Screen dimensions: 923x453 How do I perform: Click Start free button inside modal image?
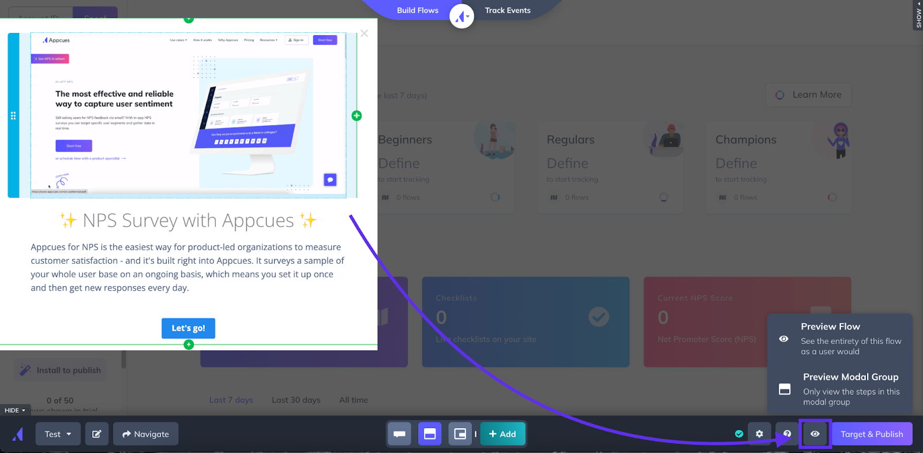tap(74, 146)
